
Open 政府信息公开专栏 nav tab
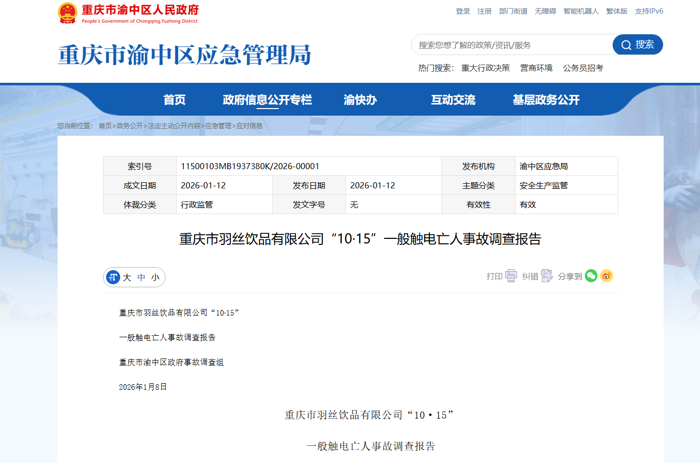(x=267, y=100)
